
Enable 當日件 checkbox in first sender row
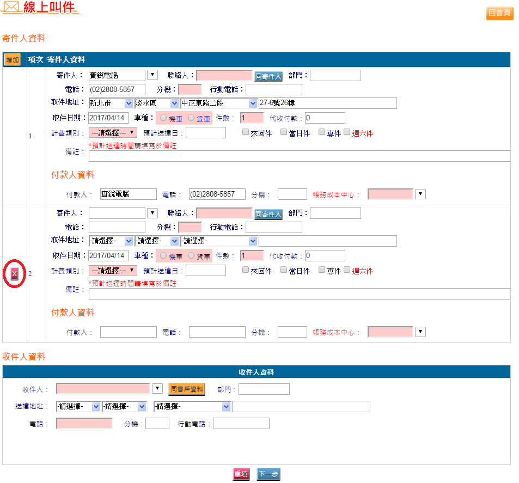(284, 132)
